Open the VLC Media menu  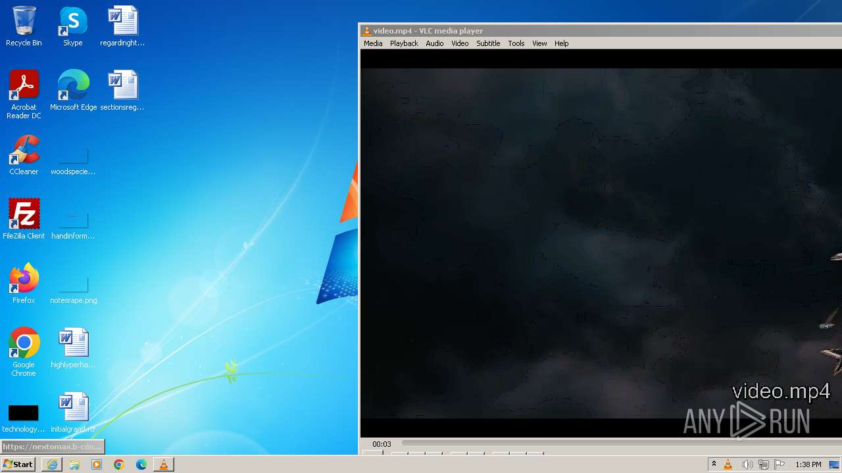click(373, 43)
